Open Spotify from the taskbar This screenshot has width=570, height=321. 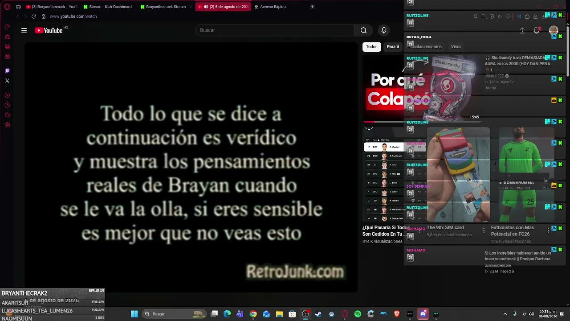click(x=358, y=314)
